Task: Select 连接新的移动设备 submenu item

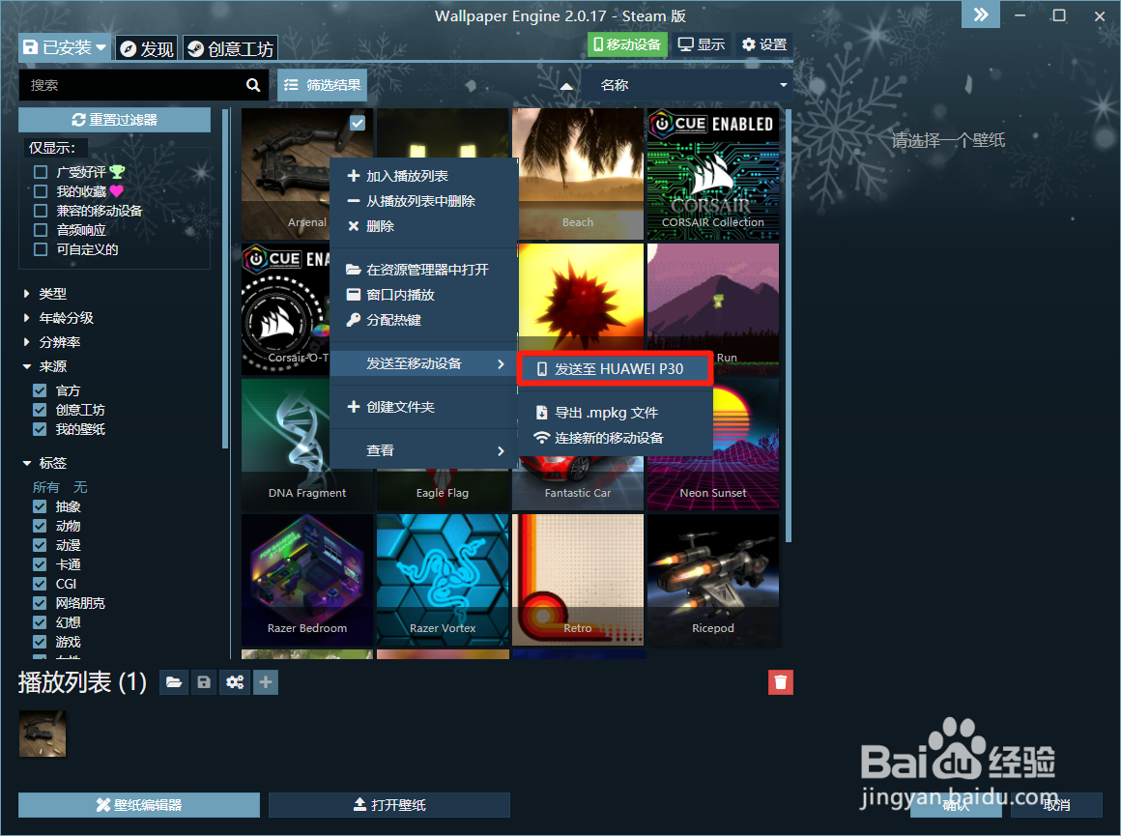Action: pos(615,438)
